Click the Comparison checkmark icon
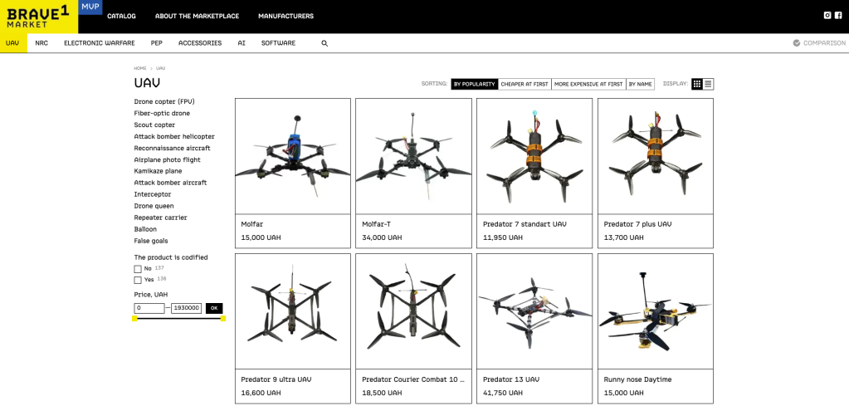 click(797, 43)
